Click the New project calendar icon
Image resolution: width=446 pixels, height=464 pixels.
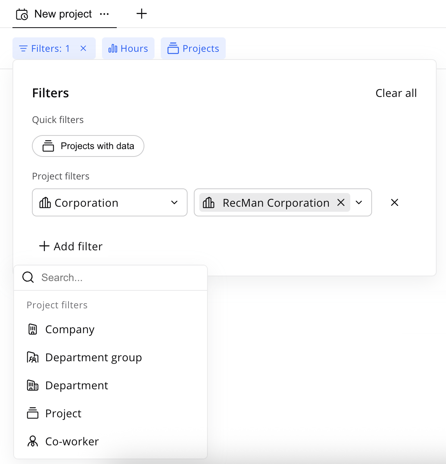click(x=22, y=14)
